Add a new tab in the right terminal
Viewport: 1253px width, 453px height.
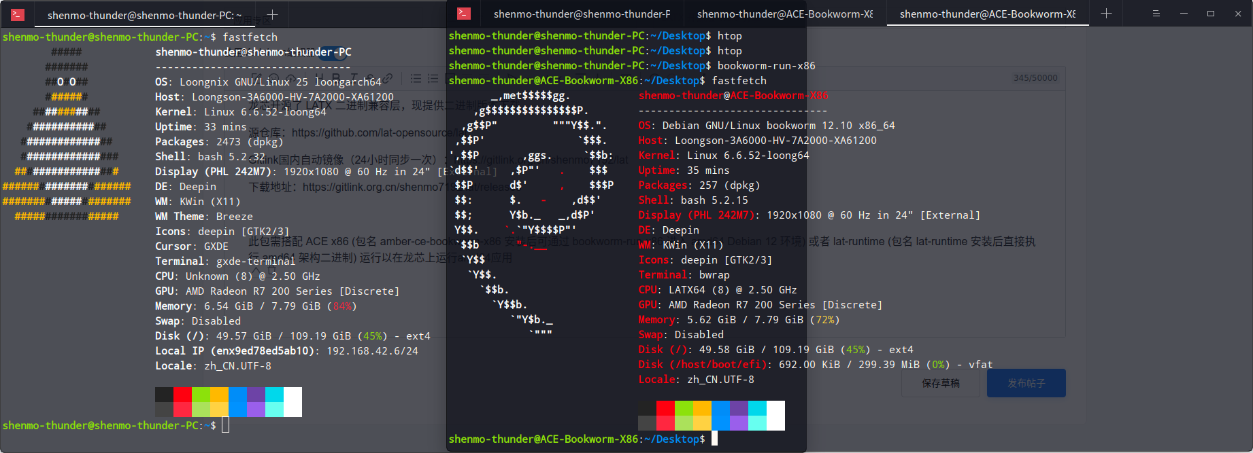1106,14
